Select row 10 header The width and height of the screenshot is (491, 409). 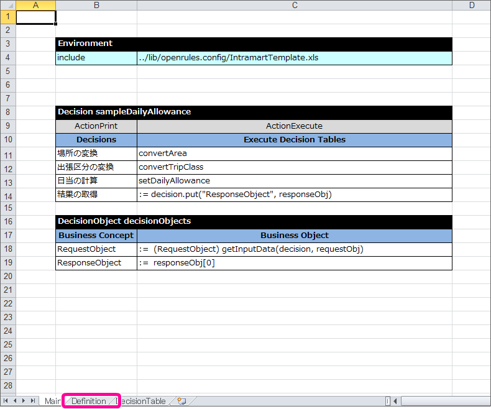(7, 140)
